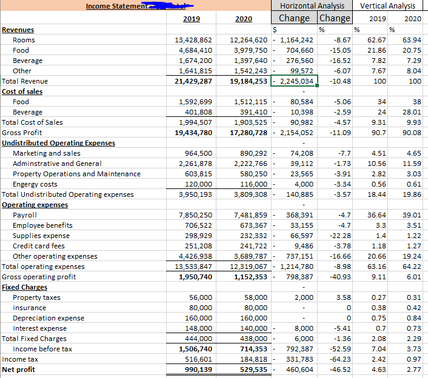Viewport: 428px width, 378px height.
Task: Select Food revenue 2019 value 4,684,410
Action: pos(195,50)
